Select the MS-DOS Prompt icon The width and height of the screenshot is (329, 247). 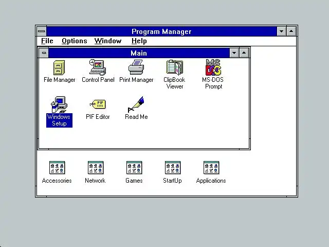[x=213, y=67]
